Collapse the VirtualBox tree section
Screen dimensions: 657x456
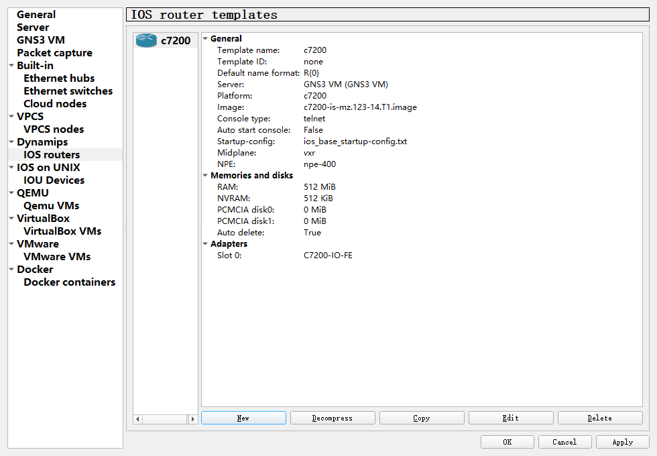(12, 219)
